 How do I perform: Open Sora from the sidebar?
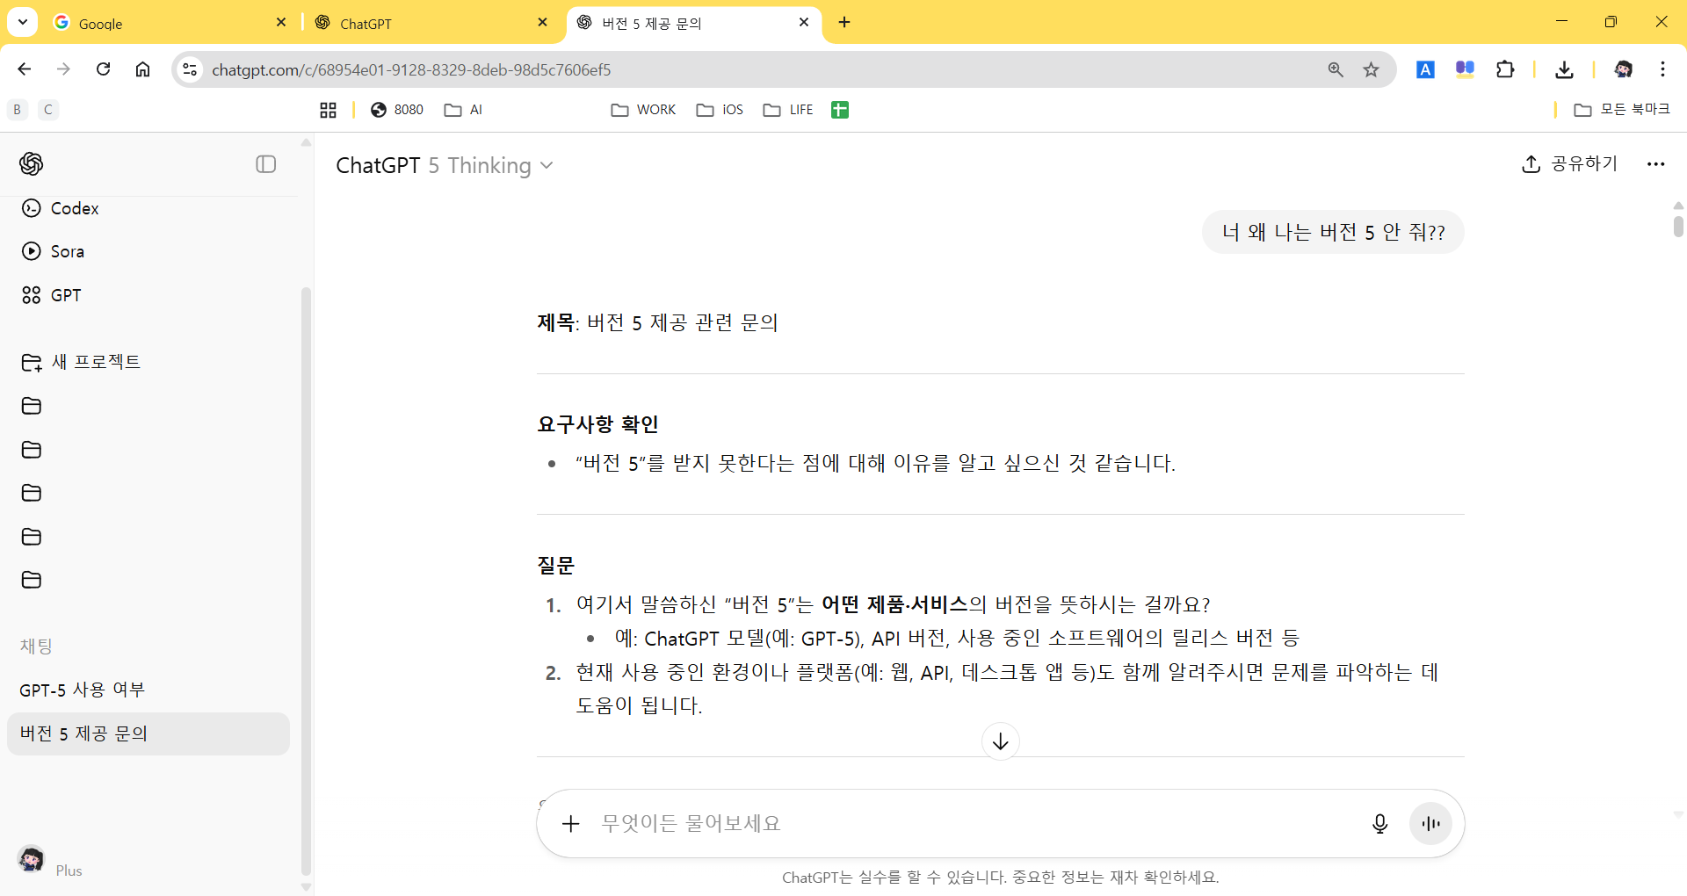(x=53, y=251)
